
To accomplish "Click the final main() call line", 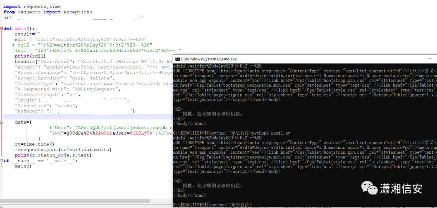I will click(23, 166).
